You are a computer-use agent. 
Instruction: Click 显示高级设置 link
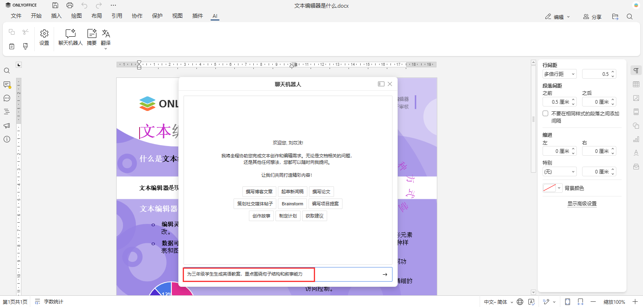(582, 204)
